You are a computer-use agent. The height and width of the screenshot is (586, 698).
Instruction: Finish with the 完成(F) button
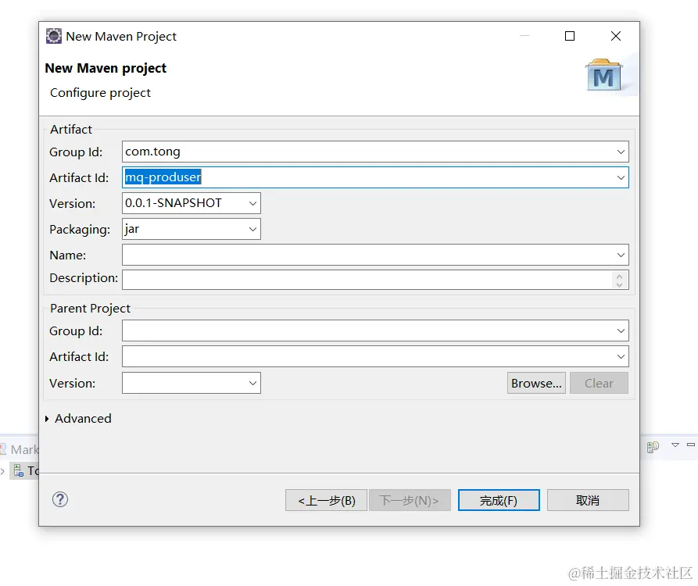click(499, 500)
